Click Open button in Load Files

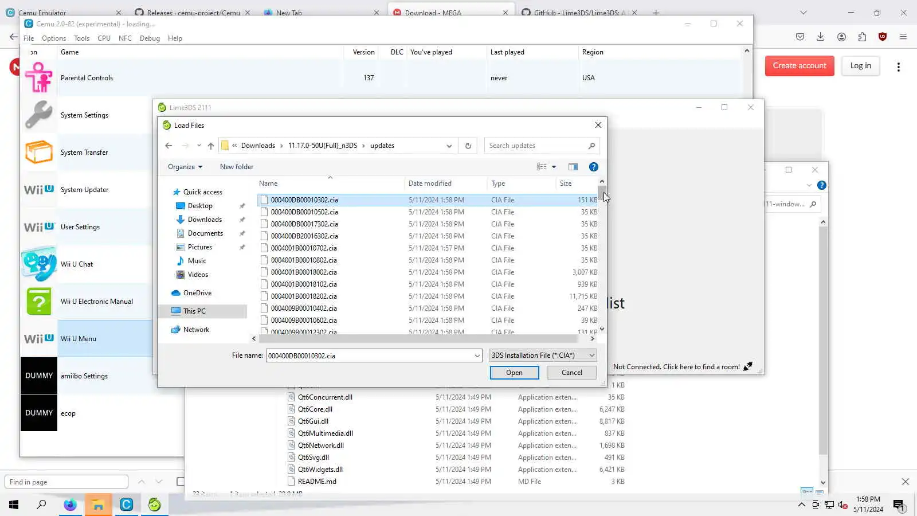[514, 373]
